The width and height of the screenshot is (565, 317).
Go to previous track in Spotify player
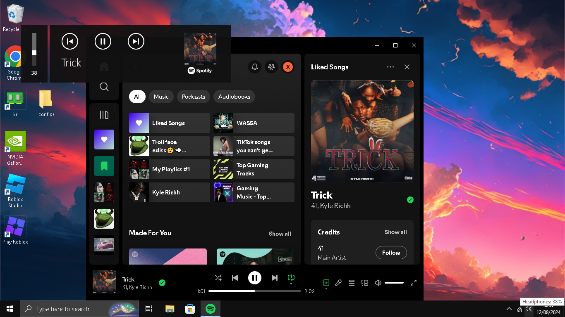[x=235, y=278]
